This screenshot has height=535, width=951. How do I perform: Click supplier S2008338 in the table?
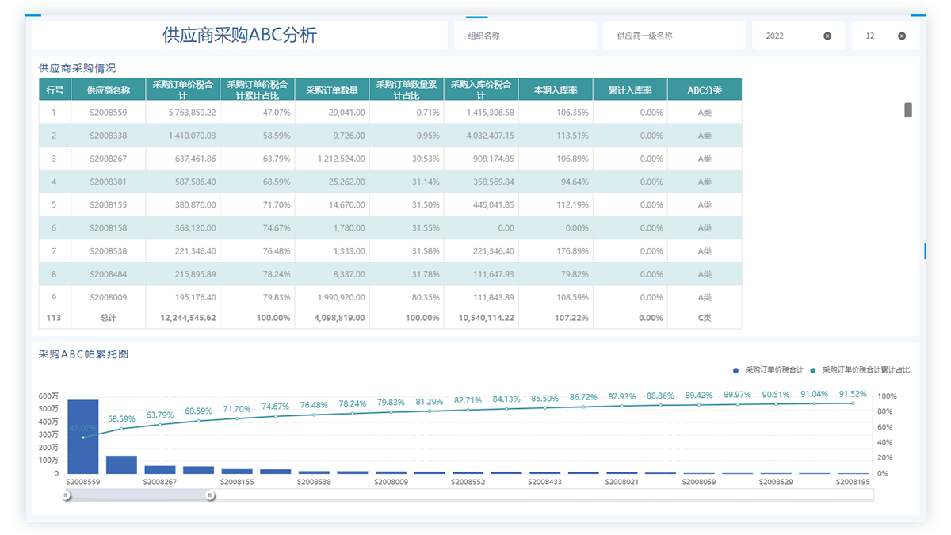(x=108, y=136)
